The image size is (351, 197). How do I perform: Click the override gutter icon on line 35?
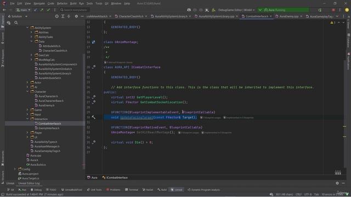[x=94, y=142]
